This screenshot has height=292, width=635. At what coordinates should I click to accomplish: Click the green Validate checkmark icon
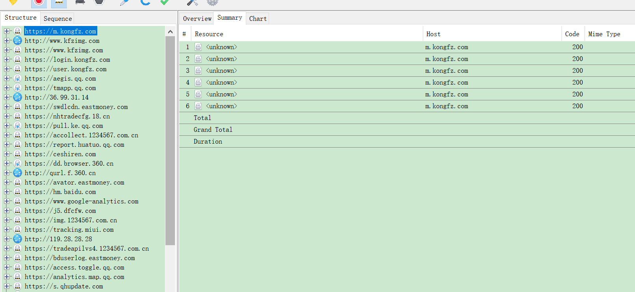(x=165, y=2)
